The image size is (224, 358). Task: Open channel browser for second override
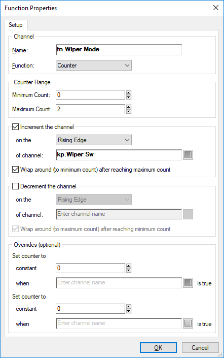(x=188, y=323)
